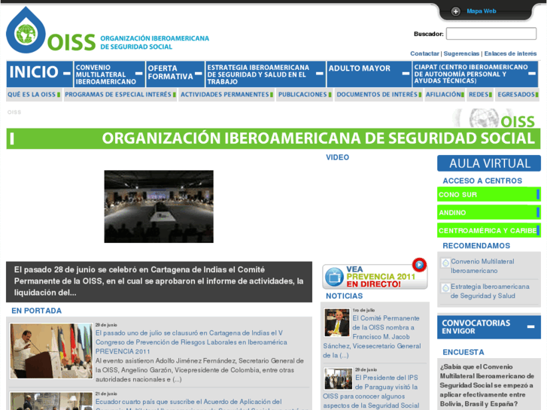
Task: Click the NOTICIAS heading
Action: click(345, 296)
